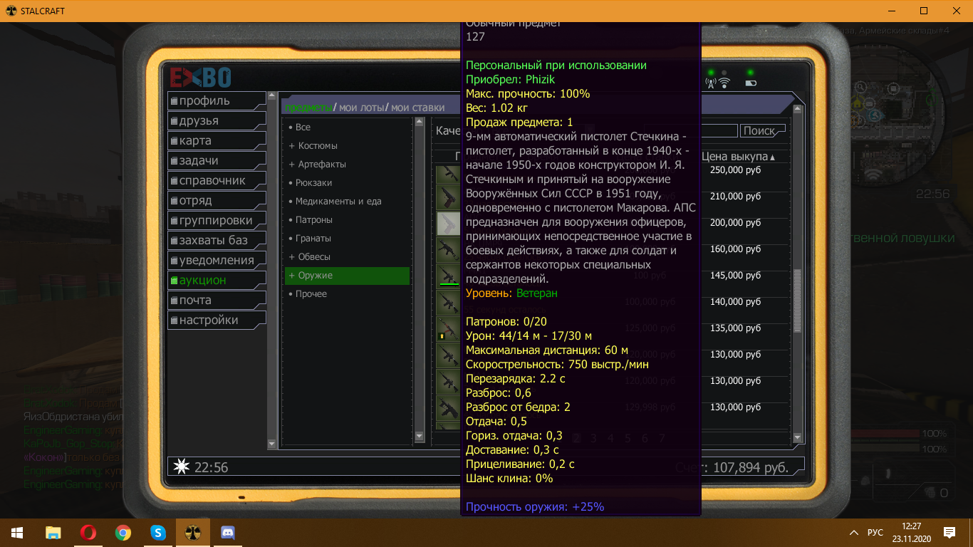The width and height of the screenshot is (973, 547).
Task: Open the профиль section in PDA menu
Action: pyautogui.click(x=217, y=100)
